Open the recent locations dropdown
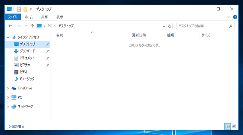 click(x=26, y=26)
